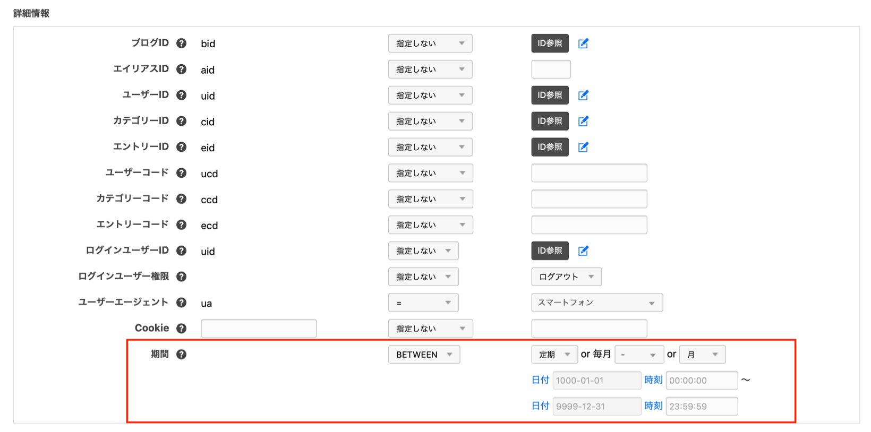The height and width of the screenshot is (432, 871).
Task: Open help icon beside 期間 label
Action: 181,355
